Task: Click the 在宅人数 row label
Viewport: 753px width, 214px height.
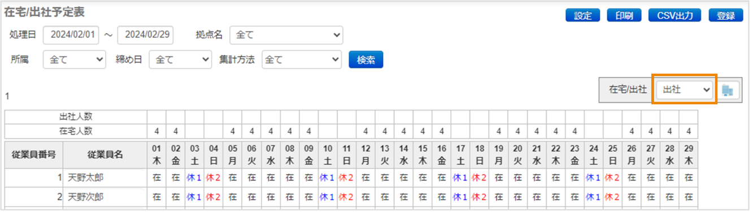Action: [76, 131]
